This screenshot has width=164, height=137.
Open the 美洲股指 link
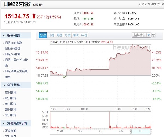pos(11,104)
